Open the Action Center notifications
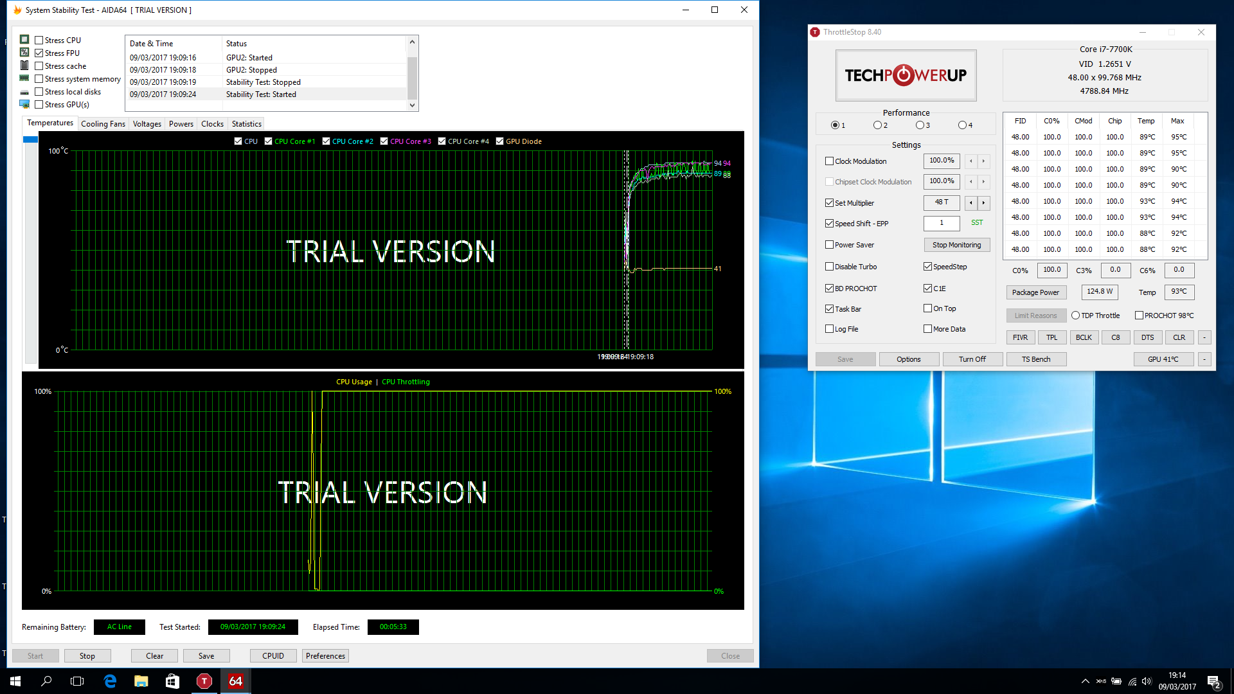The image size is (1234, 694). click(x=1214, y=681)
